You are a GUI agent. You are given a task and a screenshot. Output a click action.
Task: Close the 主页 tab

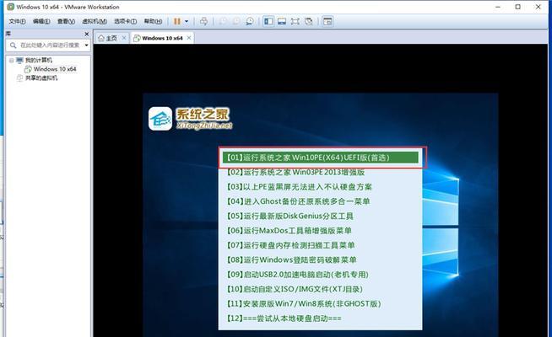point(124,38)
